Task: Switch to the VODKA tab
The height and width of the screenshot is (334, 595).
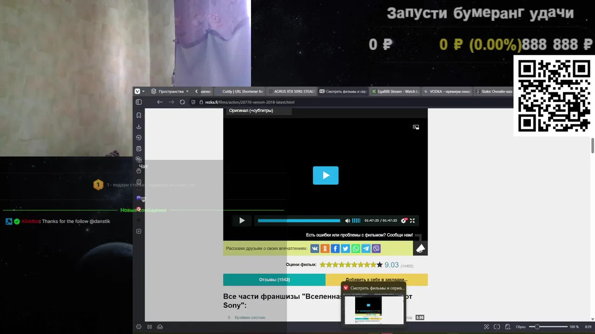Action: tap(447, 91)
